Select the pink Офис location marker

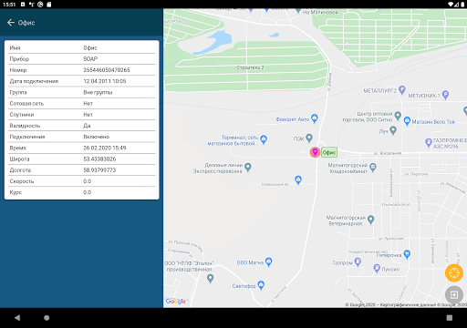[315, 152]
